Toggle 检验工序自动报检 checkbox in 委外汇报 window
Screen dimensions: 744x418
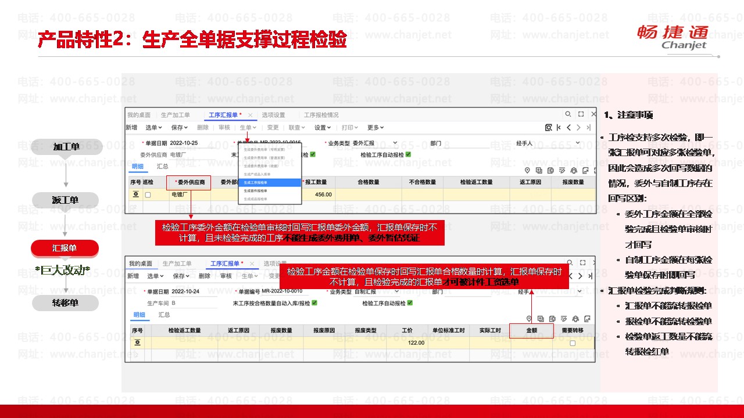click(x=408, y=154)
